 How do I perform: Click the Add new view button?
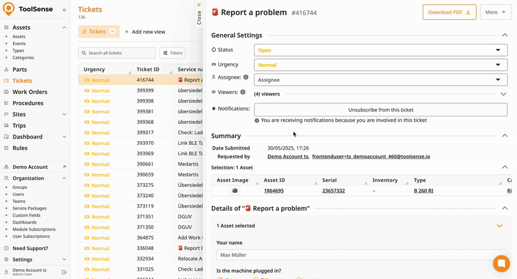[145, 32]
